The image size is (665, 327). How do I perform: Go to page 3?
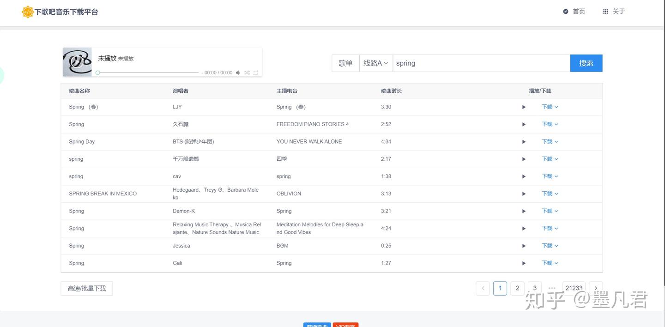[x=535, y=288]
